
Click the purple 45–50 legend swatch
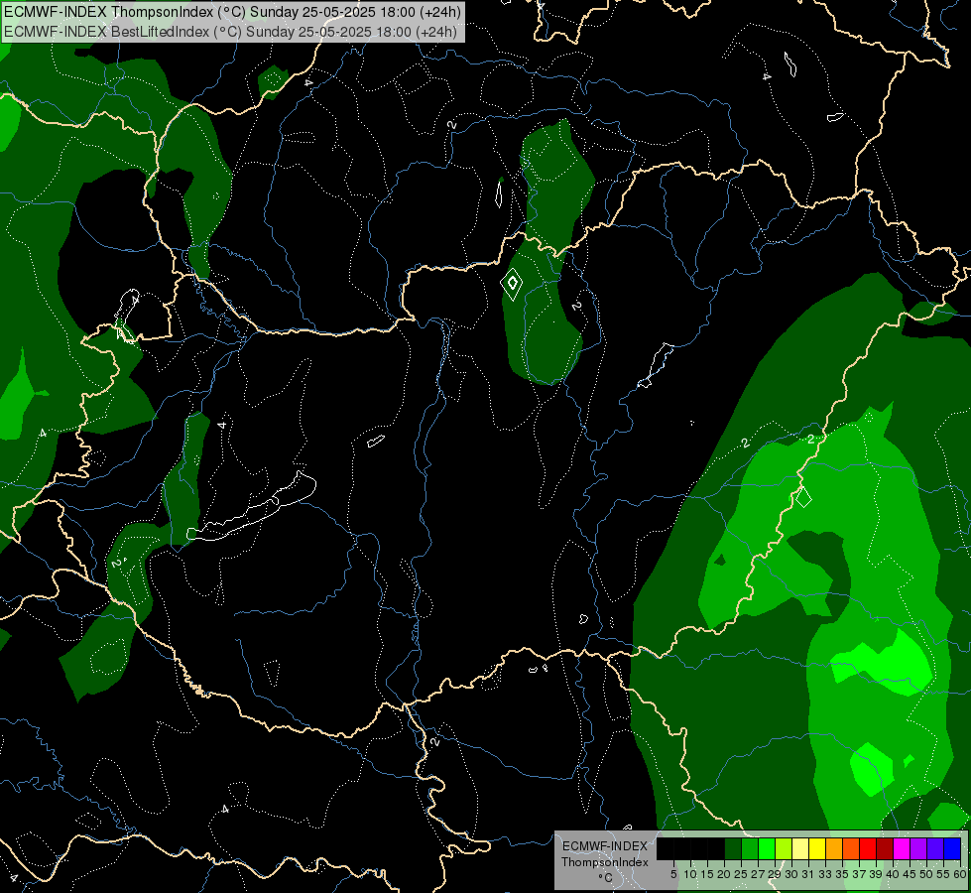918,848
